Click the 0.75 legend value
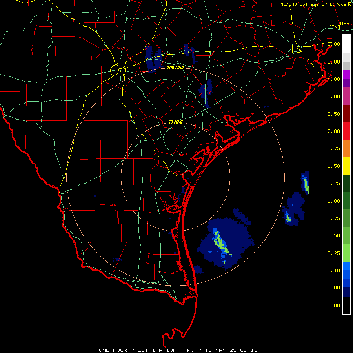353x353 pixels. pos(334,218)
